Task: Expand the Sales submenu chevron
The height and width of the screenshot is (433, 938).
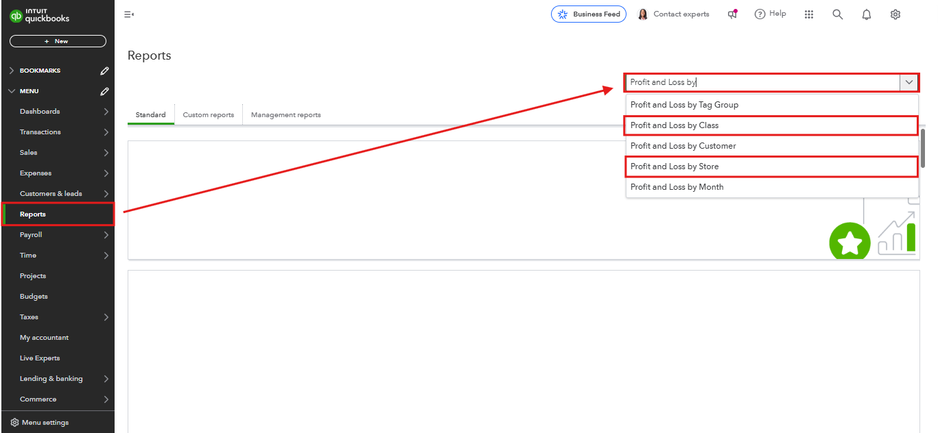Action: [106, 153]
